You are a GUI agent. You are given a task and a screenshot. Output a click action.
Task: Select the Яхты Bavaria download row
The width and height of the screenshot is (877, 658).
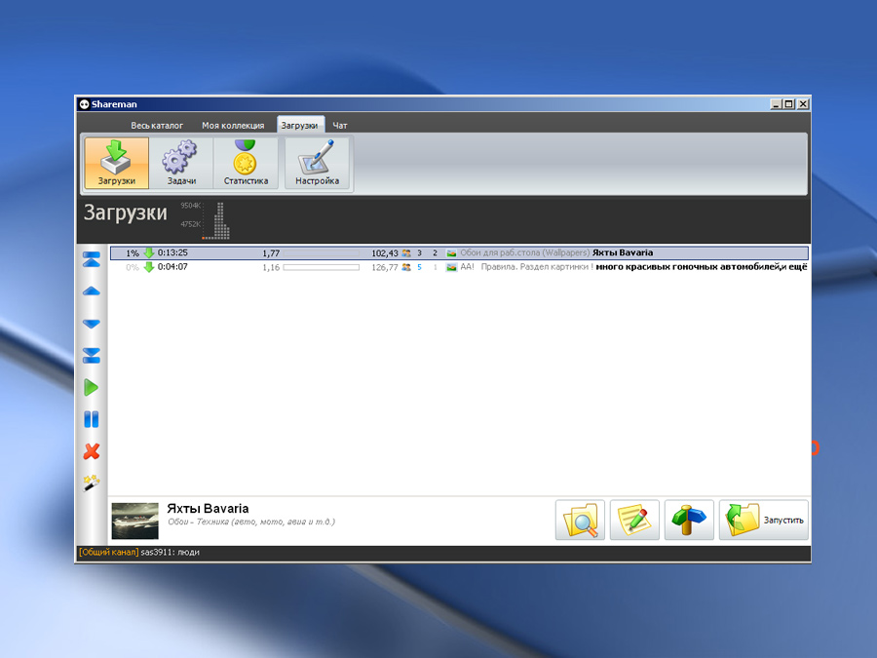pos(459,252)
